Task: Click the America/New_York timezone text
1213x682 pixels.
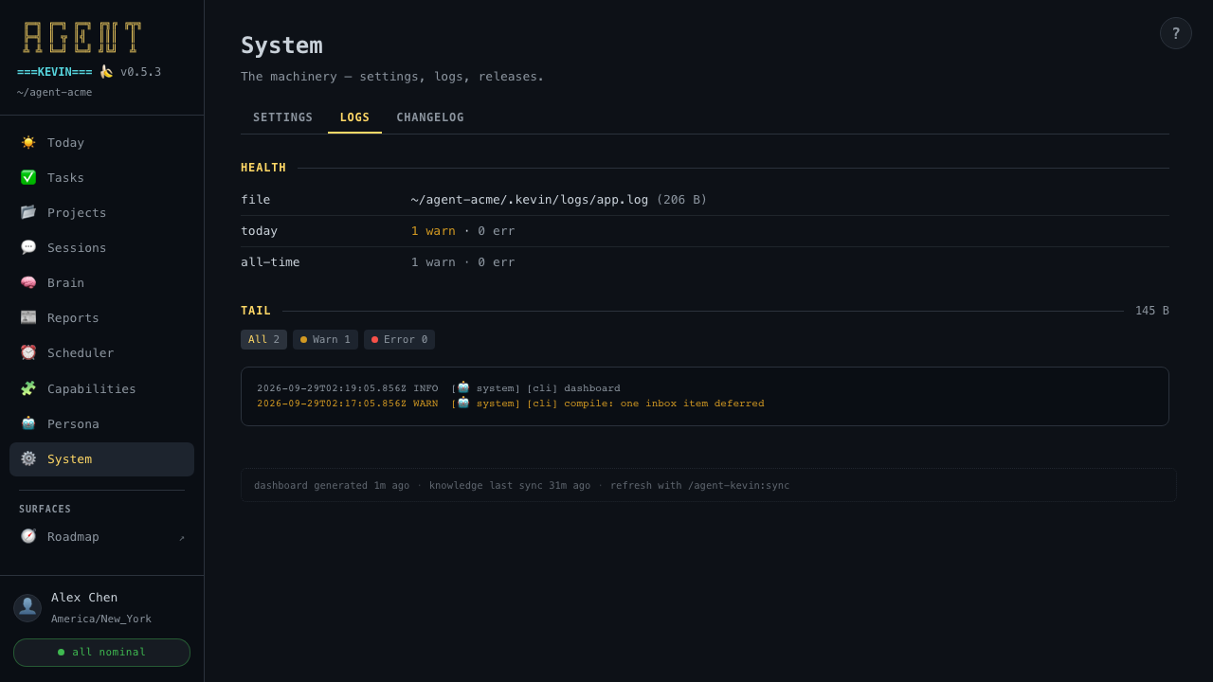Action: (101, 619)
